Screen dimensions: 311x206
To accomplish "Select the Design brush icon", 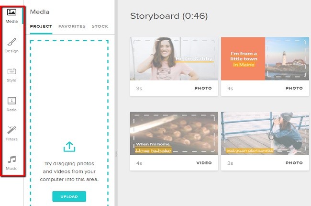I will pos(11,42).
